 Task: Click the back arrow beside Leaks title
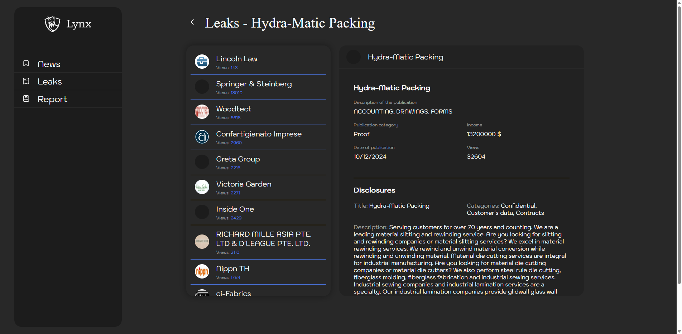tap(192, 22)
